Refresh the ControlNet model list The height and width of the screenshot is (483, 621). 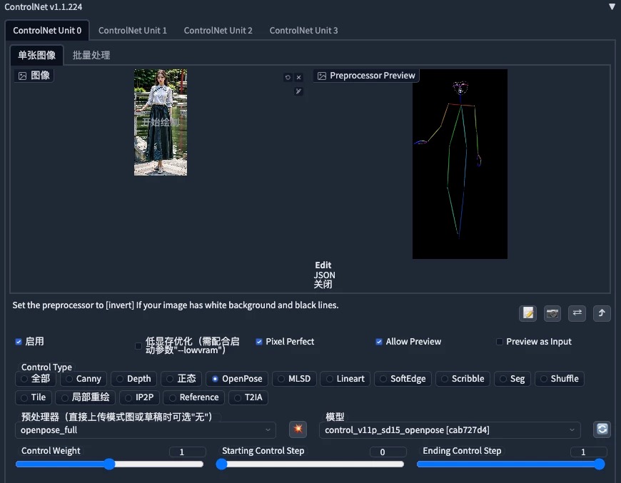point(601,429)
